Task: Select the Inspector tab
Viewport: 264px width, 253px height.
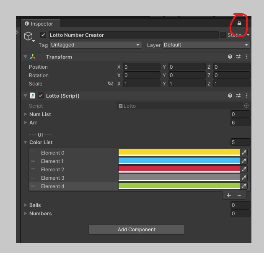Action: pyautogui.click(x=40, y=23)
